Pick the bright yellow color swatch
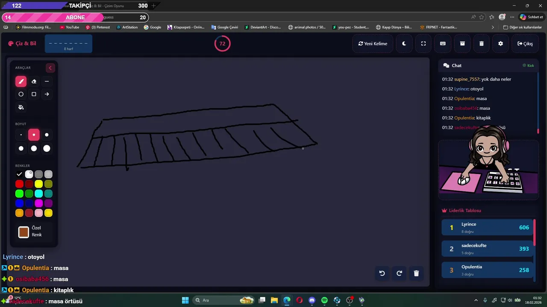Screen dimensions: 547x307 [x=39, y=184]
